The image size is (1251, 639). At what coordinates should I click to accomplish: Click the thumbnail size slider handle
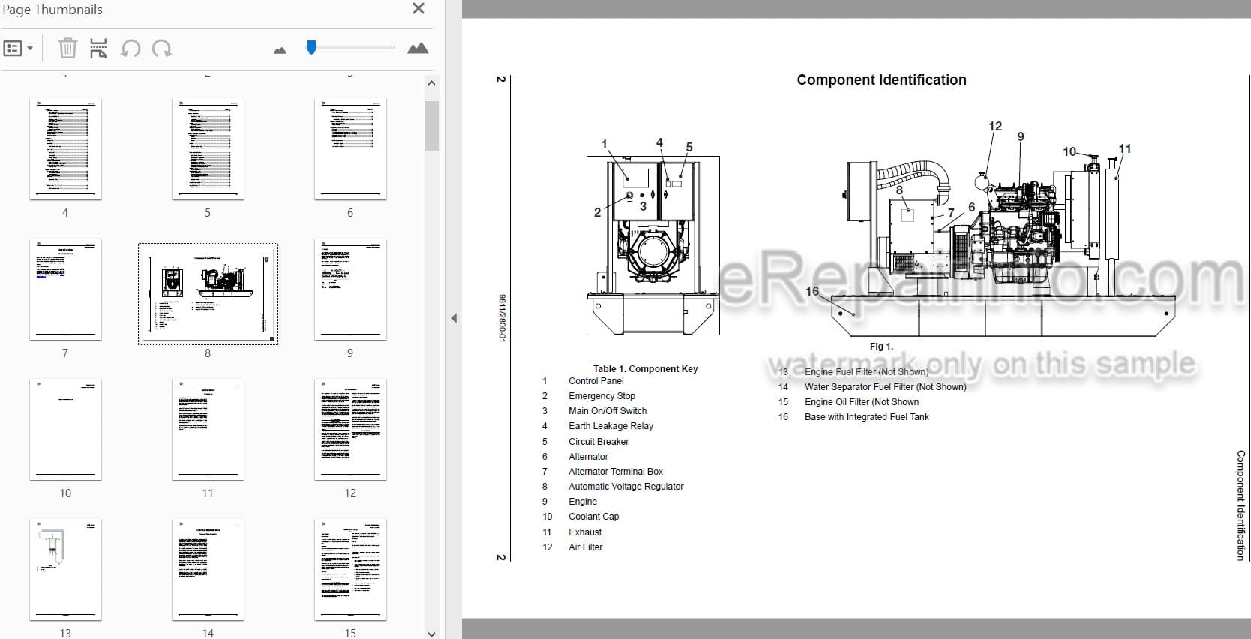pyautogui.click(x=311, y=47)
